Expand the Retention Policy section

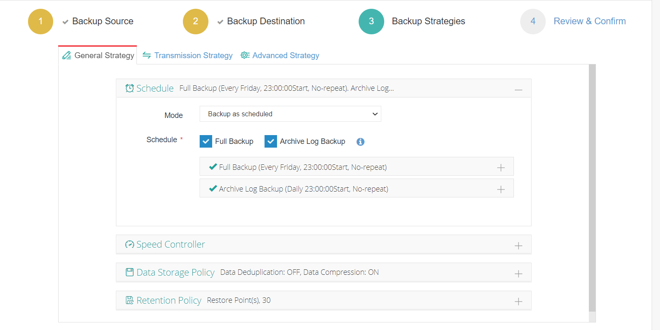[519, 302]
